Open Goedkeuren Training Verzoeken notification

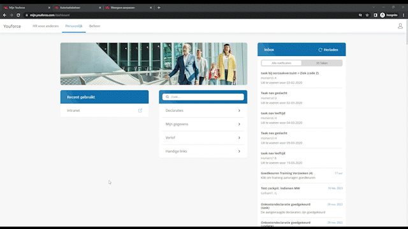302,176
